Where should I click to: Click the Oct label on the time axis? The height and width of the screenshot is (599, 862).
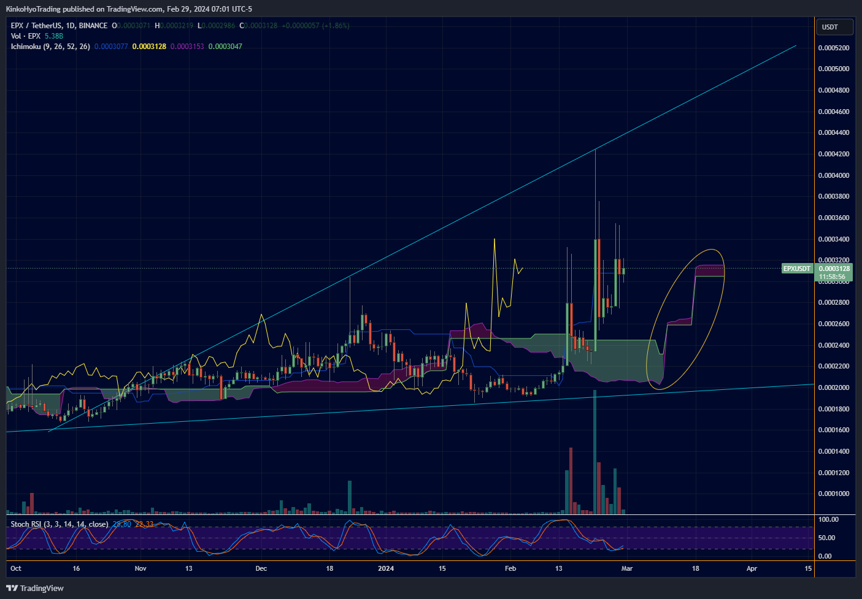point(16,568)
